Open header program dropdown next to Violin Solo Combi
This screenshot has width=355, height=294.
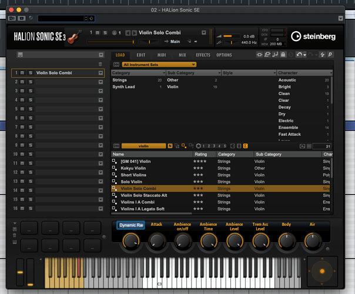pyautogui.click(x=204, y=33)
